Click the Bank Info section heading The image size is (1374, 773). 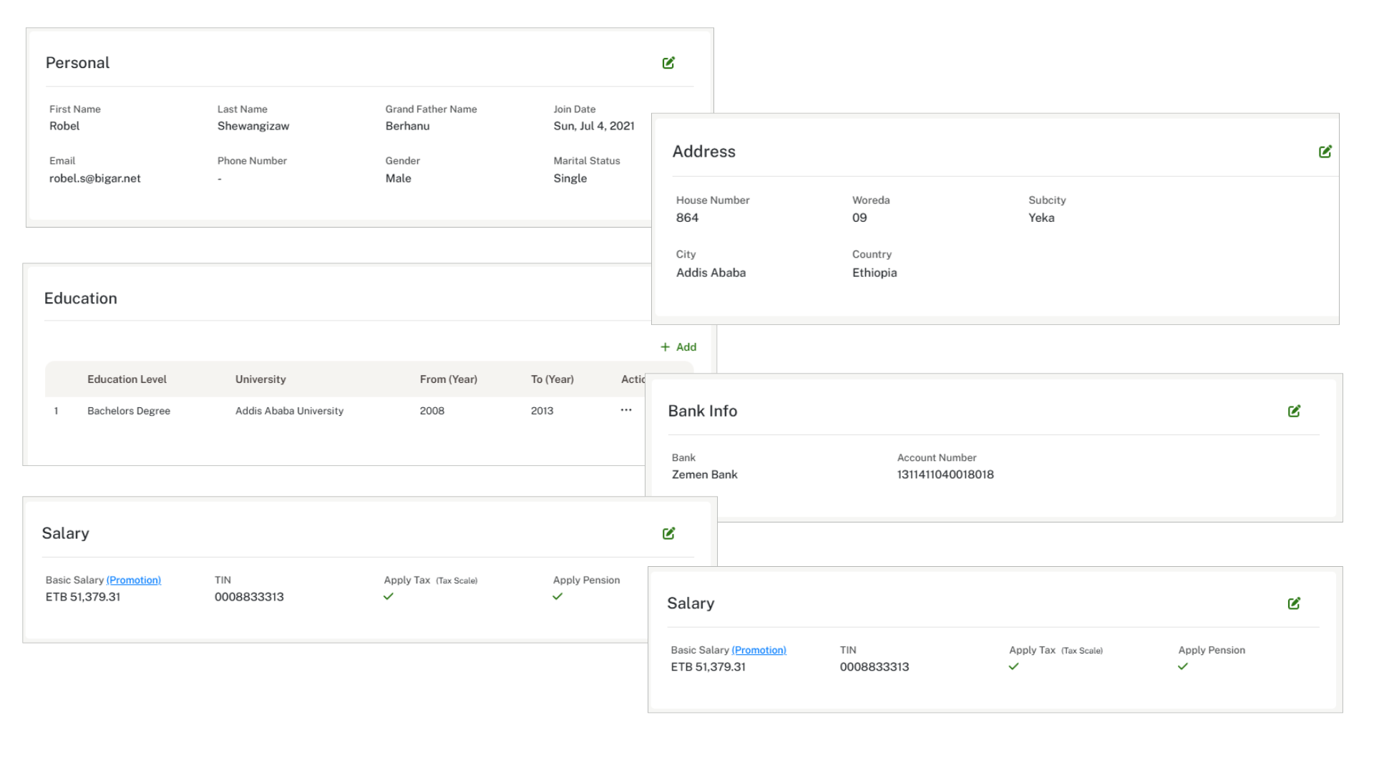(703, 411)
